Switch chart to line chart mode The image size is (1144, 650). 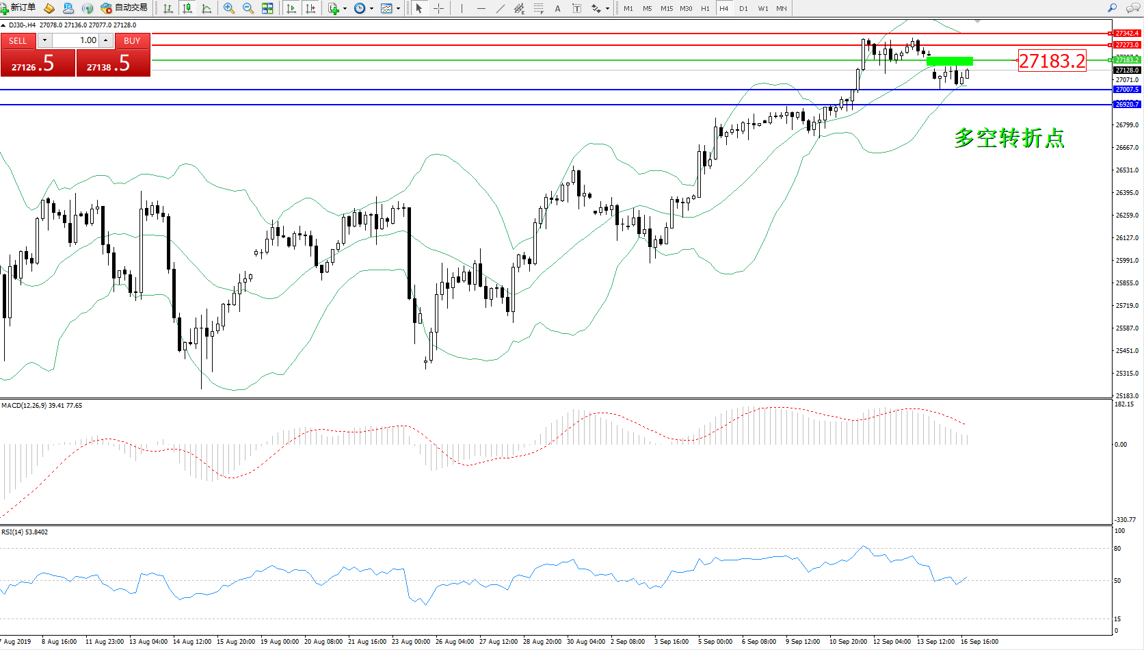tap(207, 8)
